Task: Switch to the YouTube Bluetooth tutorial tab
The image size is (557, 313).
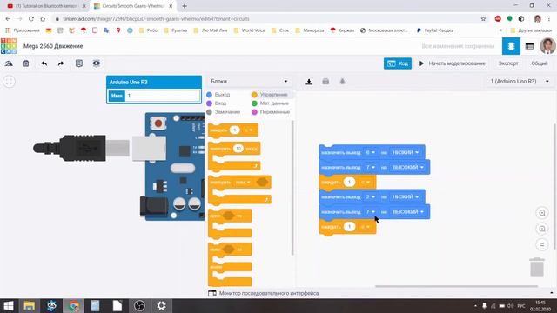Action: [x=46, y=6]
